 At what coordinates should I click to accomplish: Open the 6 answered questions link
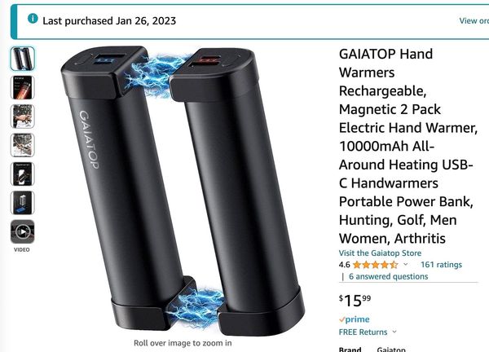pyautogui.click(x=388, y=276)
